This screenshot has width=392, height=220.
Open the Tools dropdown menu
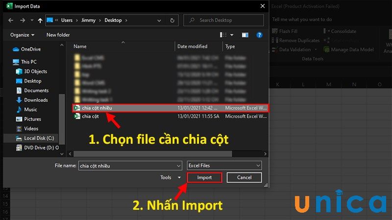click(x=171, y=177)
